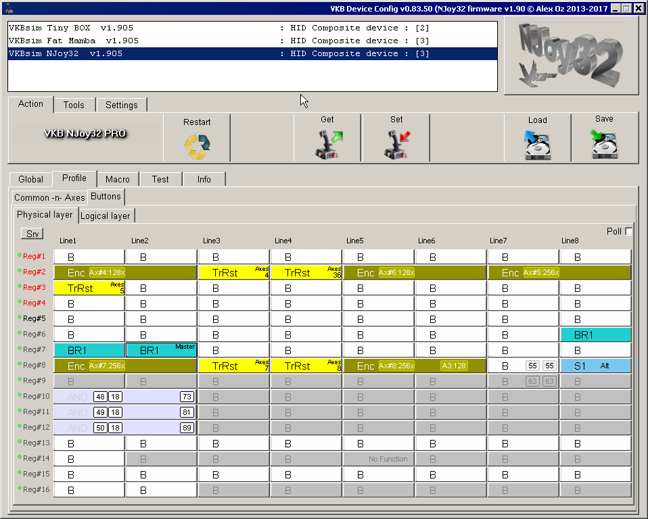This screenshot has height=519, width=648.
Task: Click BR1 cell in Reg#6 row
Action: point(595,335)
